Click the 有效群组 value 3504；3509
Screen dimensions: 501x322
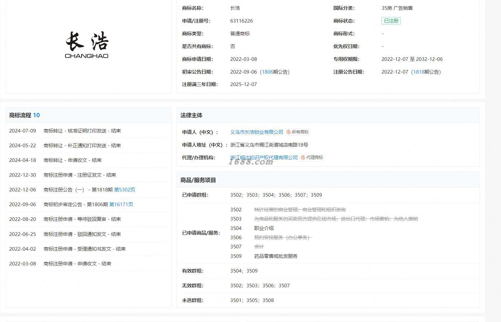pyautogui.click(x=244, y=271)
